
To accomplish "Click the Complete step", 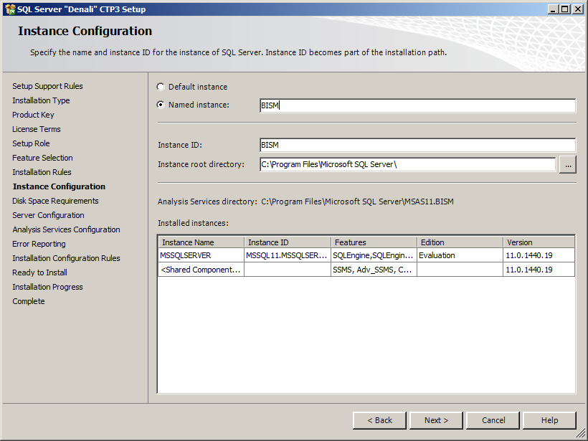I will [x=29, y=301].
